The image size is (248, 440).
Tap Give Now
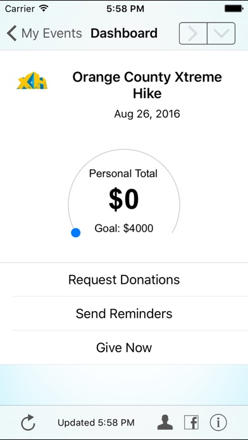124,348
